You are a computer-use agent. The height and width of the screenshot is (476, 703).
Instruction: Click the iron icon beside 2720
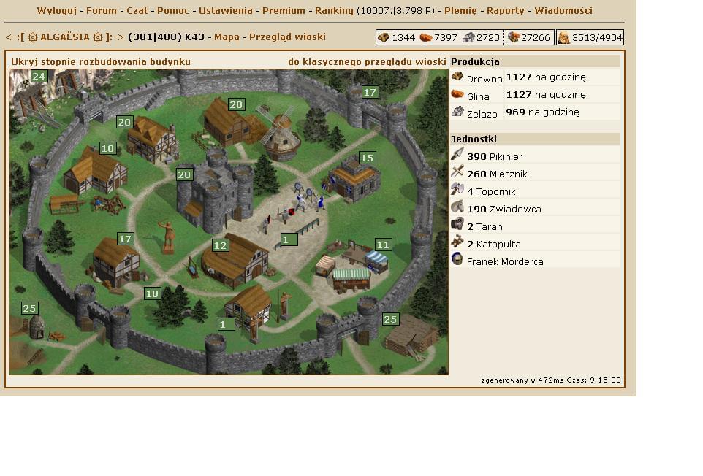468,37
